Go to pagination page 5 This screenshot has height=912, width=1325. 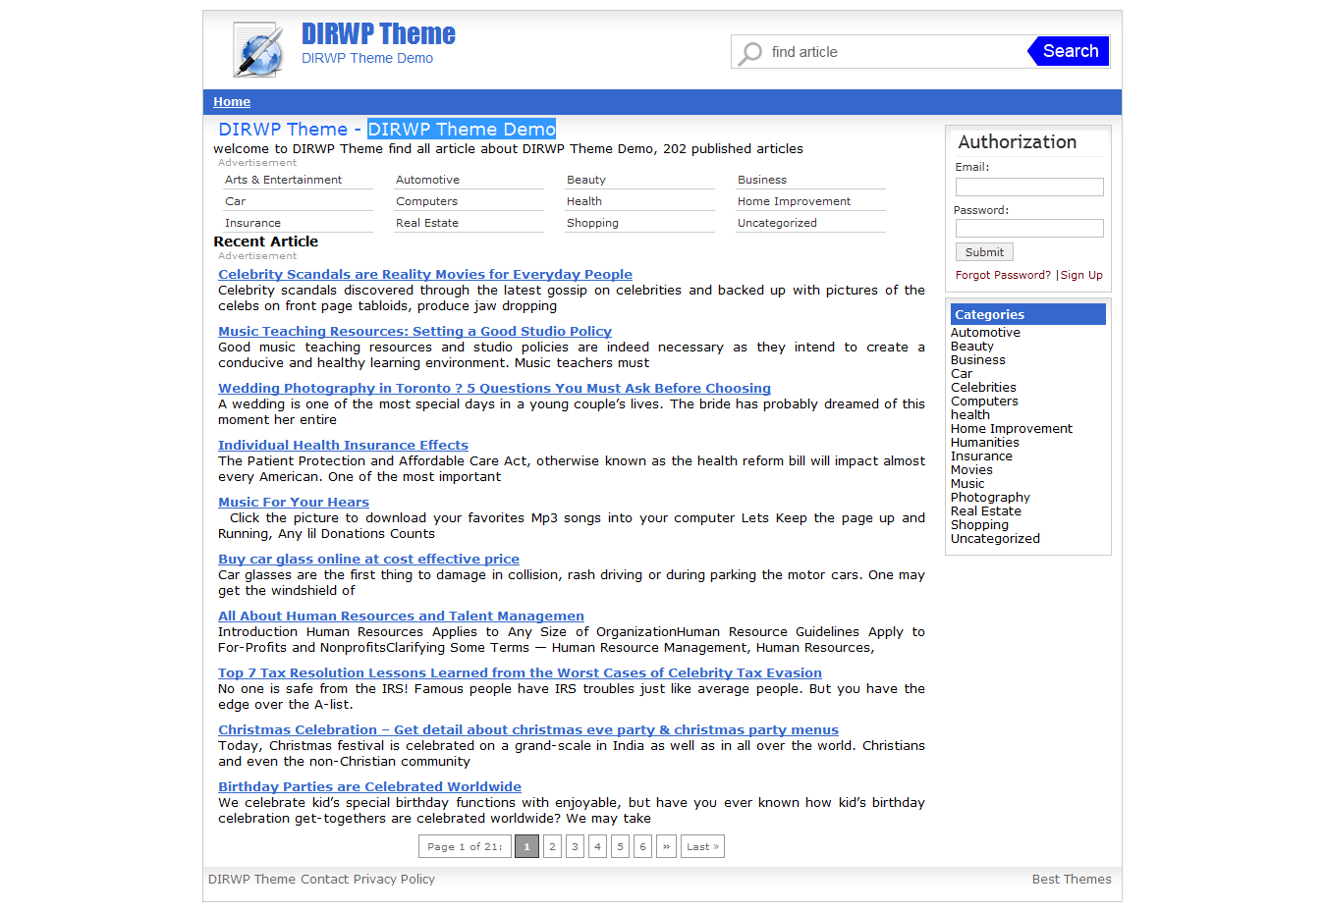click(620, 846)
